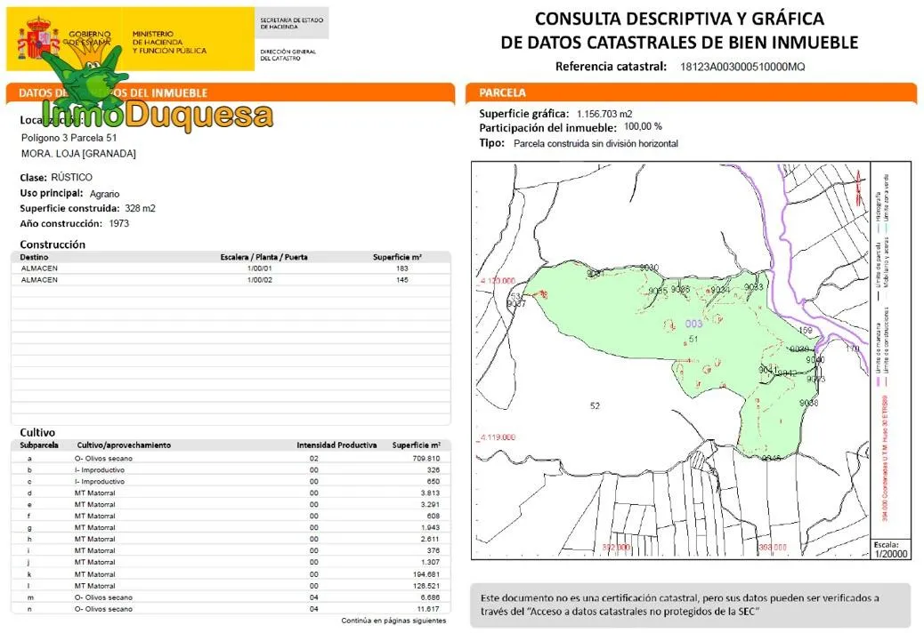Click the north arrow on the map
The width and height of the screenshot is (924, 633).
pyautogui.click(x=858, y=185)
